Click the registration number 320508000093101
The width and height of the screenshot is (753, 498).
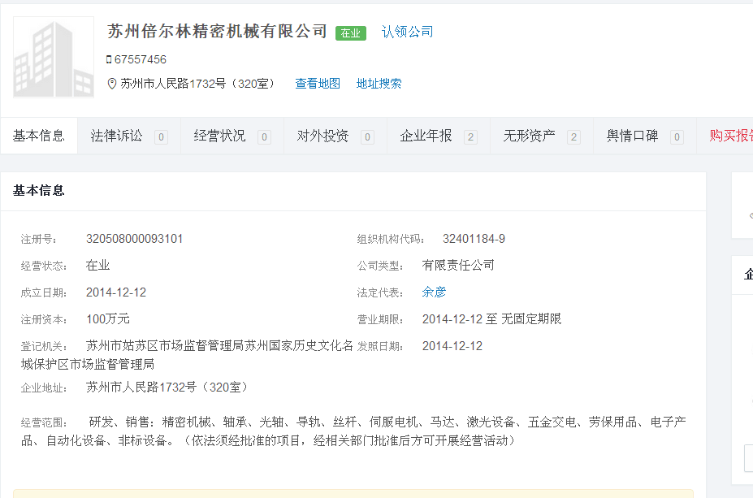(x=134, y=239)
